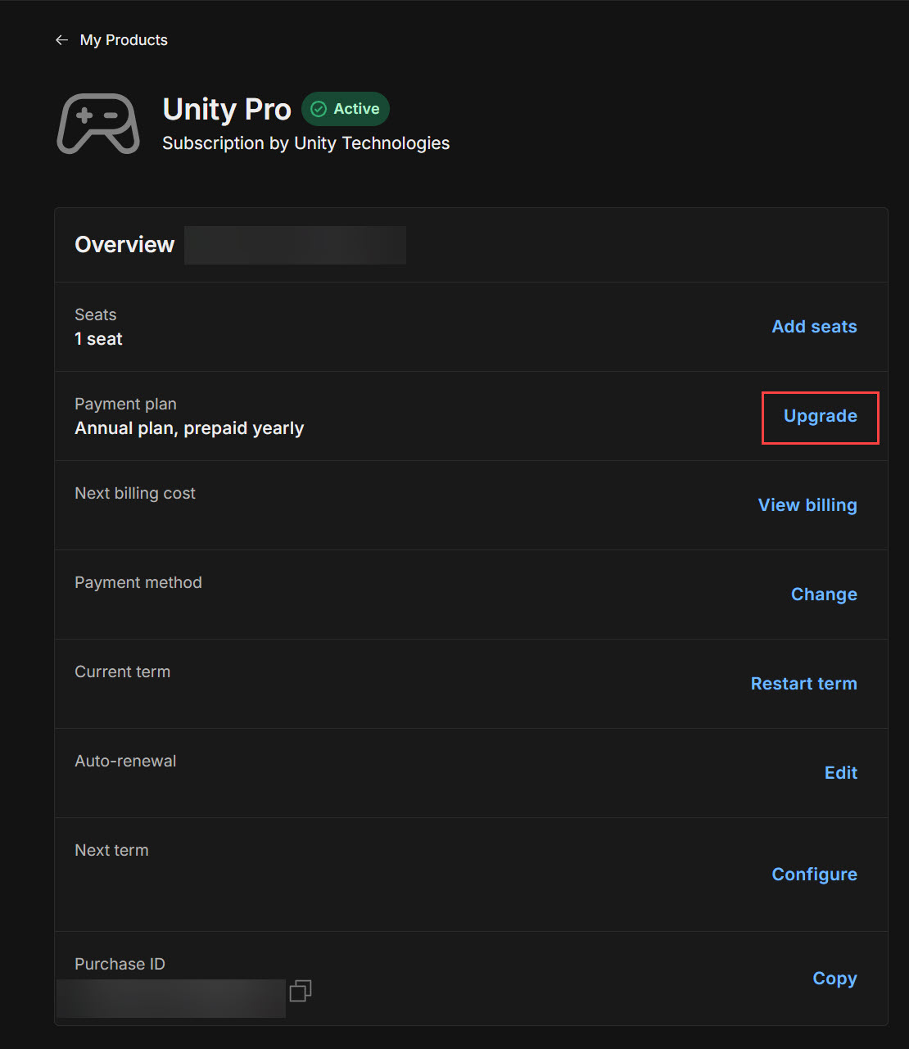
Task: Click the Next billing cost label
Action: point(135,493)
